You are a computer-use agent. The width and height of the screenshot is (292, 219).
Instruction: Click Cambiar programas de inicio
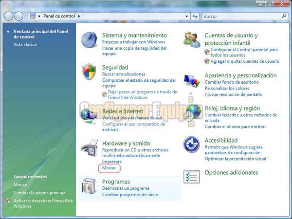130,195
